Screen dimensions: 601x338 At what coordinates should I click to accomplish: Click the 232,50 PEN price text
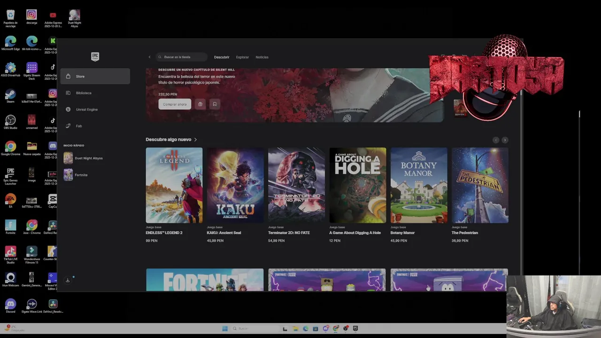pos(168,94)
